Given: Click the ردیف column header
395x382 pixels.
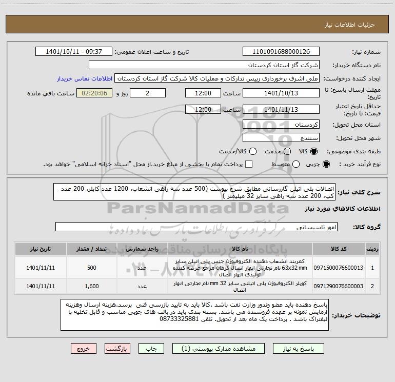Looking at the screenshot, I should click(372, 249).
